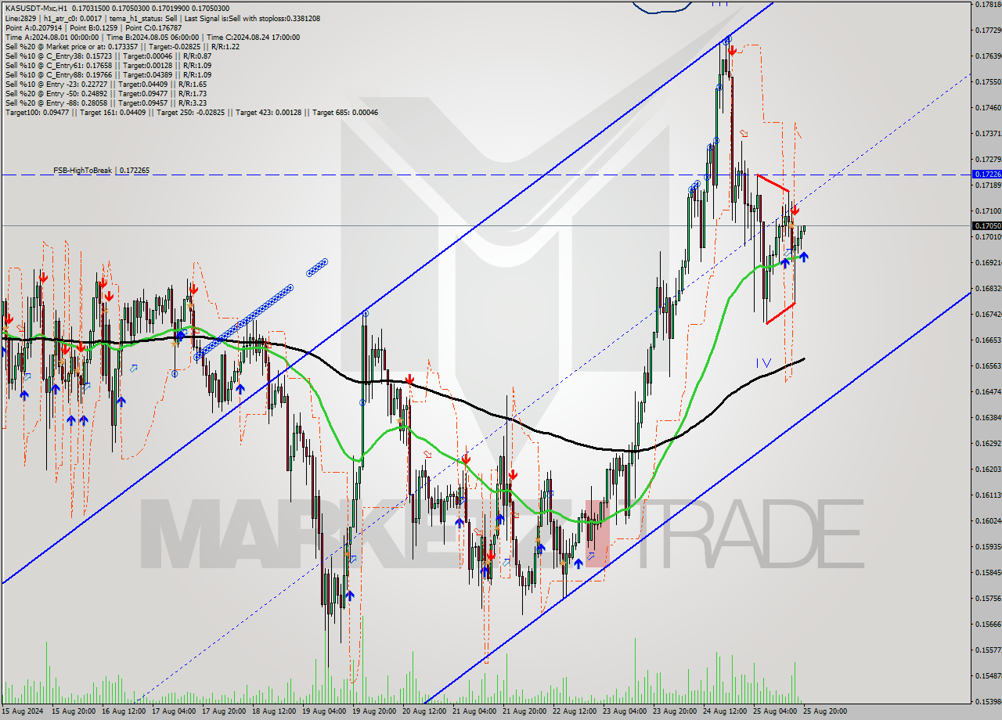Click the 0.15935 price axis label
The height and width of the screenshot is (720, 1002).
[989, 546]
